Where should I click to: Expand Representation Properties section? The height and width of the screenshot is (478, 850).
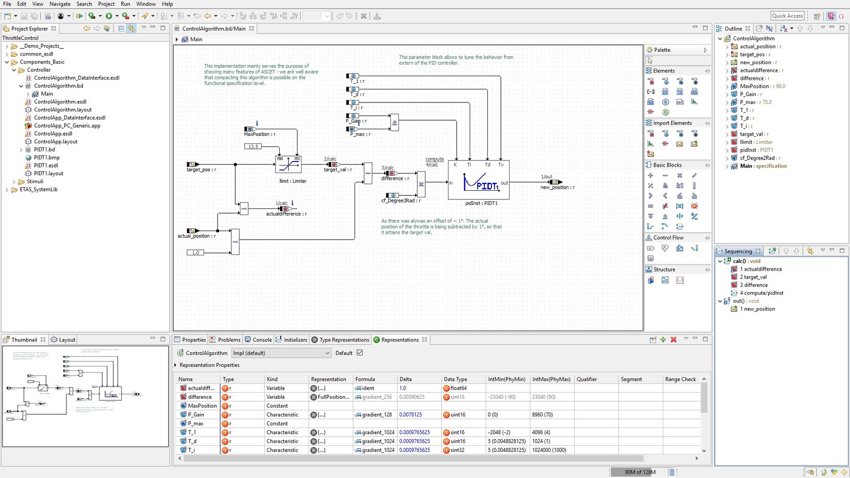[176, 365]
